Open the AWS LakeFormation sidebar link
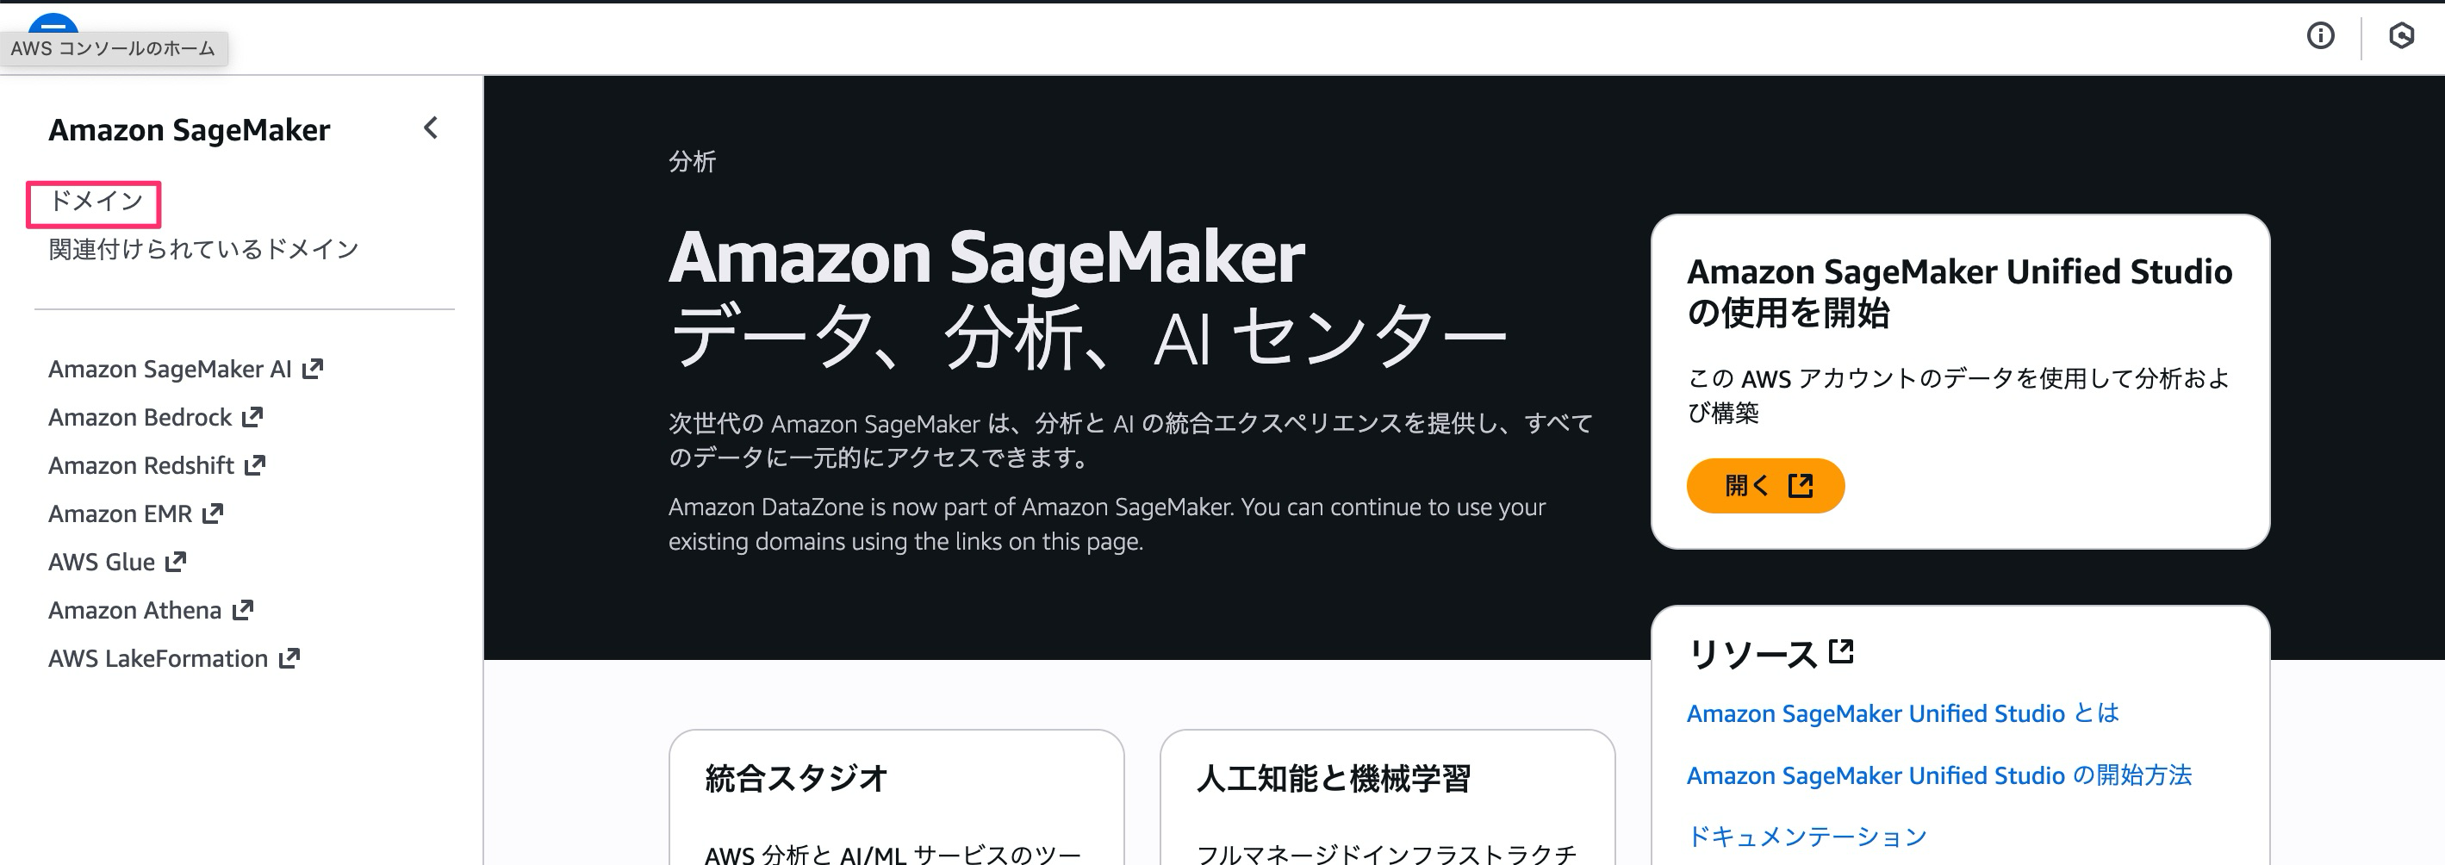 pos(159,659)
